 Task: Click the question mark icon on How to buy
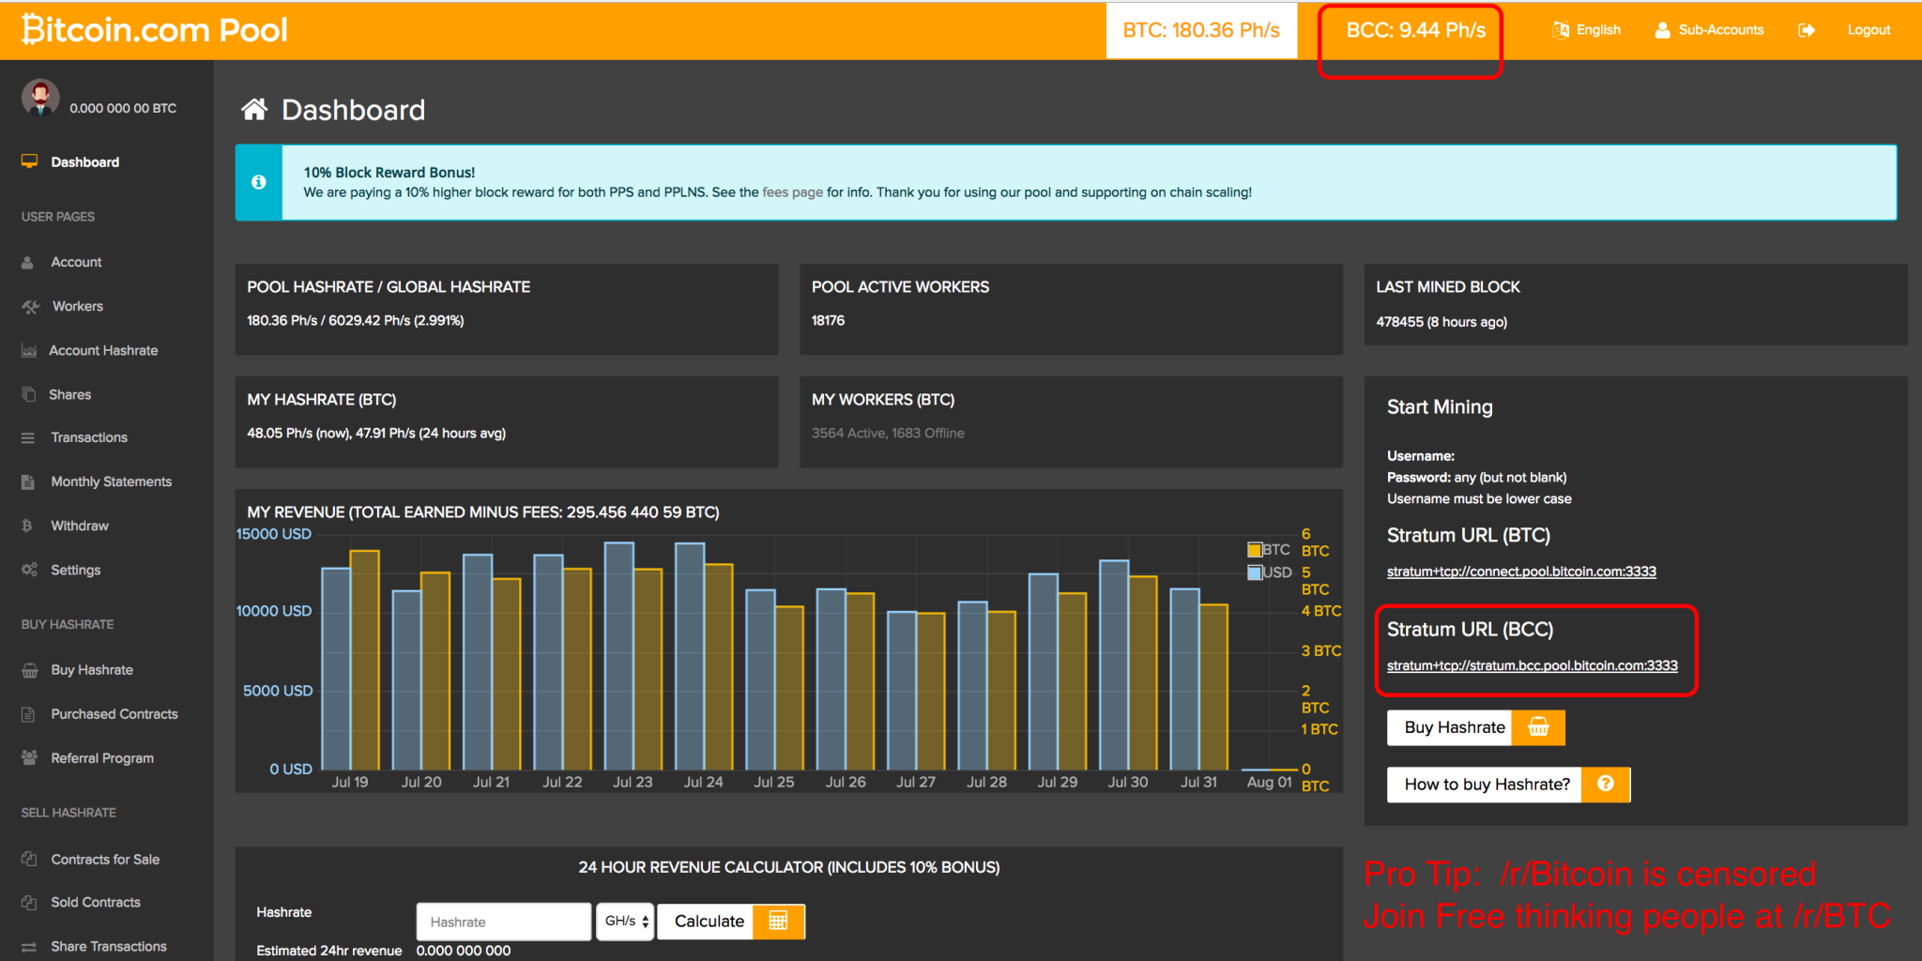pos(1606,784)
